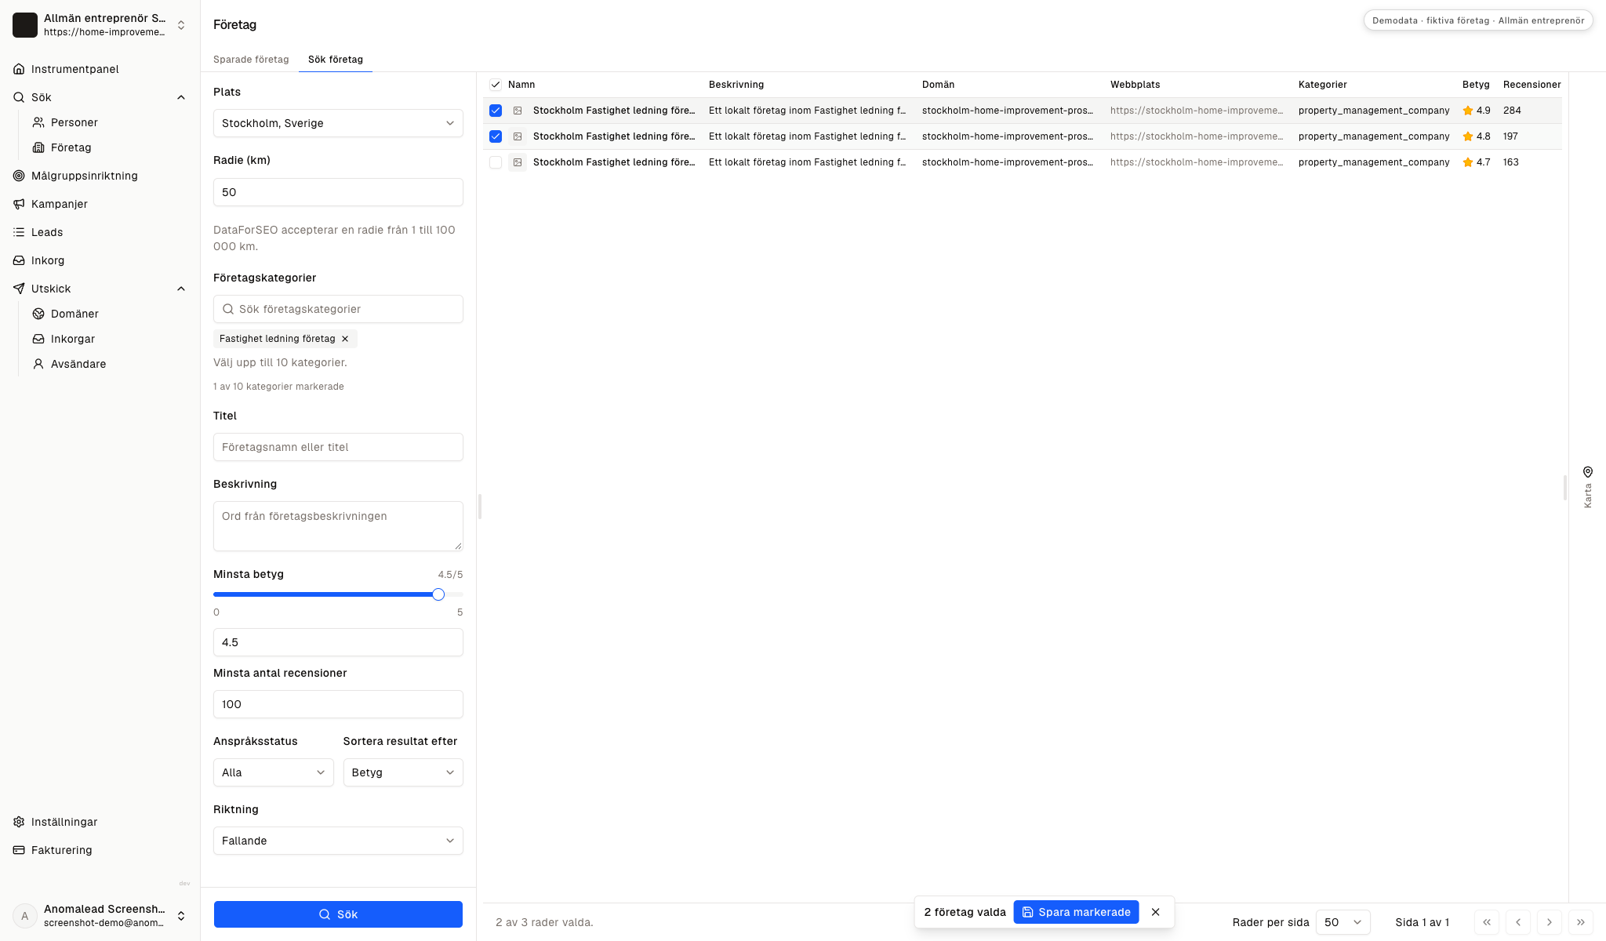Remove the Fastighet ledning företag category tag
Image resolution: width=1606 pixels, height=941 pixels.
tap(345, 339)
